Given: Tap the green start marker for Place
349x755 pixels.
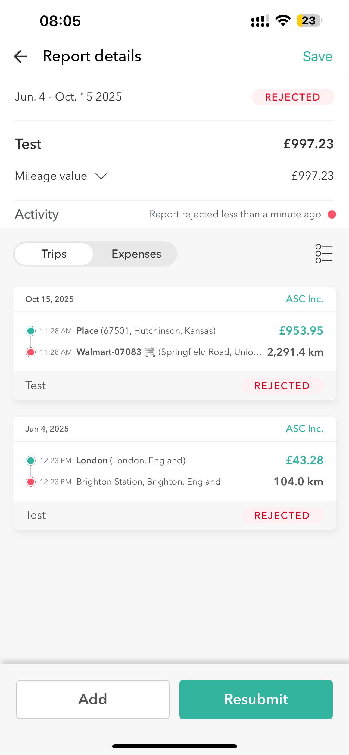Looking at the screenshot, I should (x=31, y=331).
